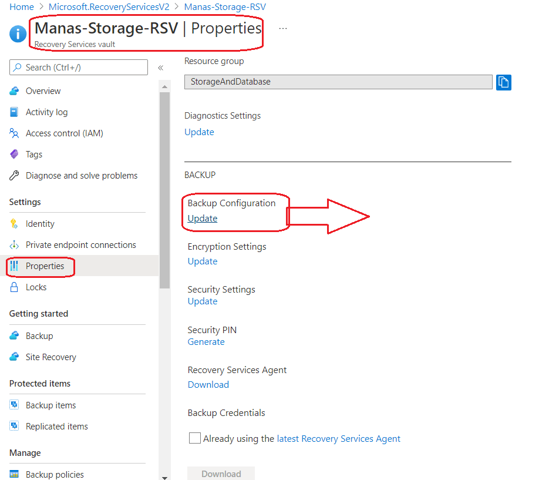This screenshot has height=480, width=549.
Task: Click the Private endpoint connections icon
Action: click(x=14, y=245)
